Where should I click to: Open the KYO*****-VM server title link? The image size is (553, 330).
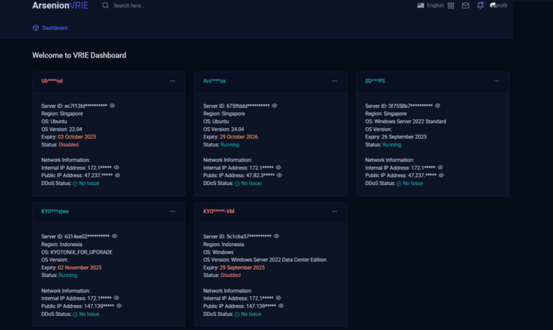click(x=218, y=212)
